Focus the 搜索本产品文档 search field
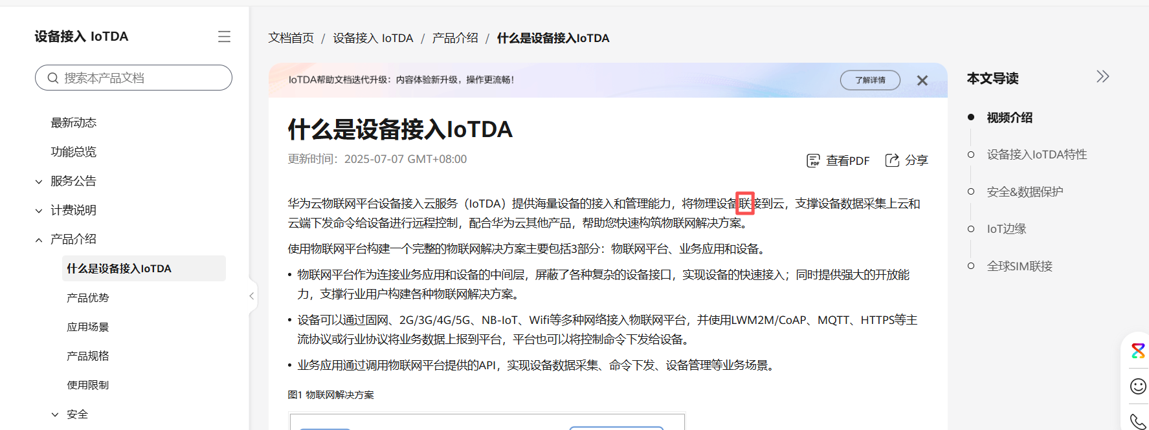 (x=133, y=78)
